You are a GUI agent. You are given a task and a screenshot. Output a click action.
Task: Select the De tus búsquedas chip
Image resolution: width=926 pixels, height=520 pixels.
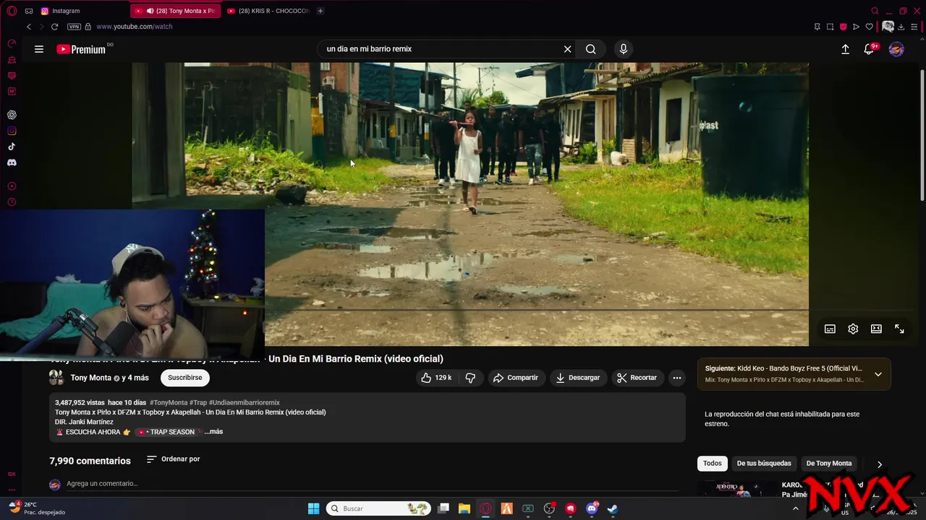(x=764, y=464)
